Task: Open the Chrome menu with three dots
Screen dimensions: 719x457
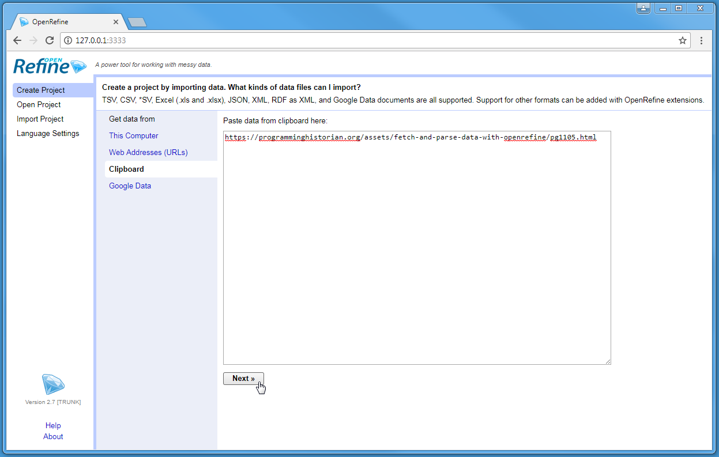Action: click(701, 40)
